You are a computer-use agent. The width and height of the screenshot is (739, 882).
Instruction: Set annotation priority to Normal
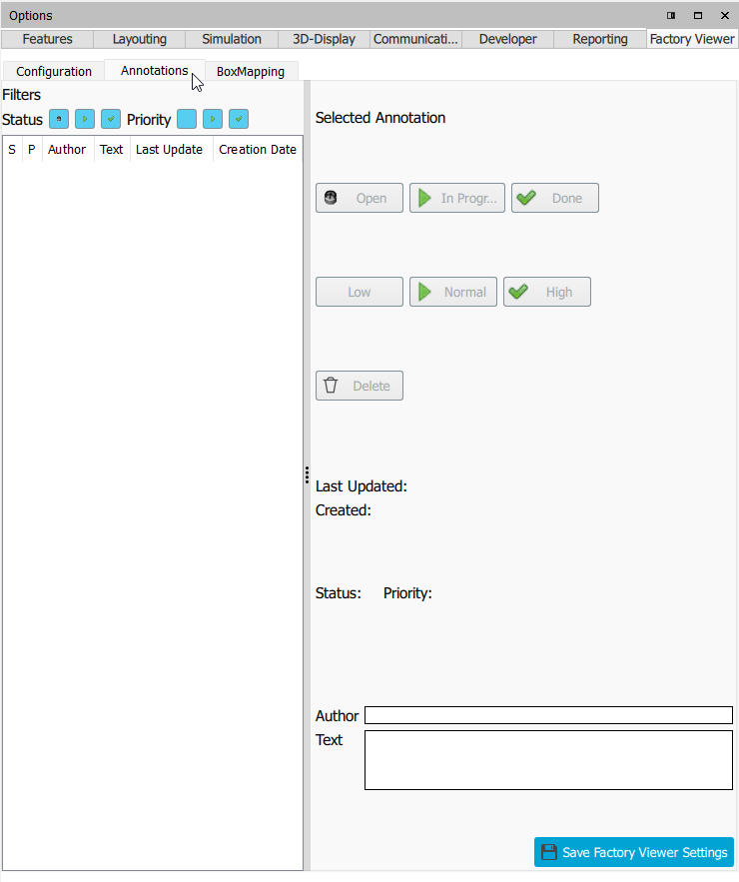(453, 292)
